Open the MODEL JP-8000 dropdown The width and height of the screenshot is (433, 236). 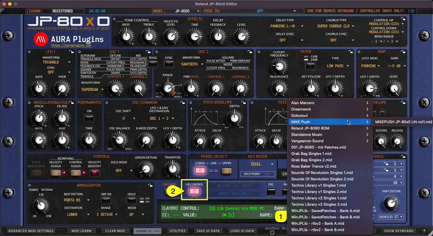[187, 11]
